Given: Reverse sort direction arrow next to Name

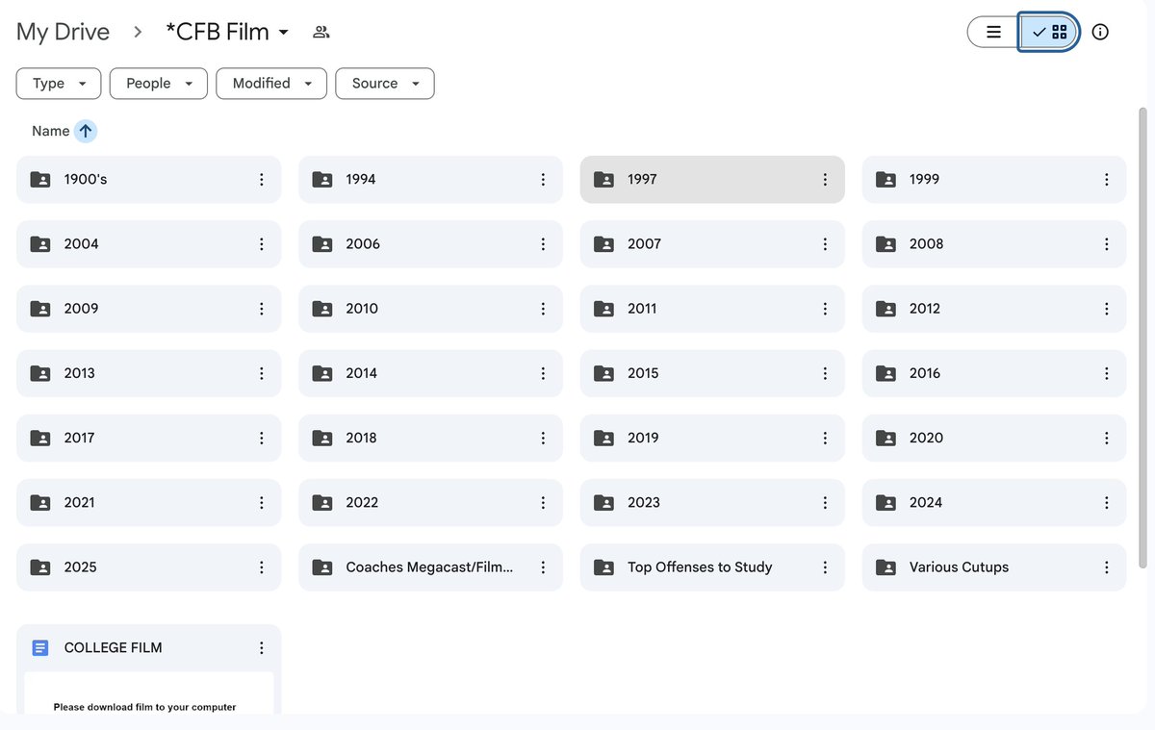Looking at the screenshot, I should (86, 131).
